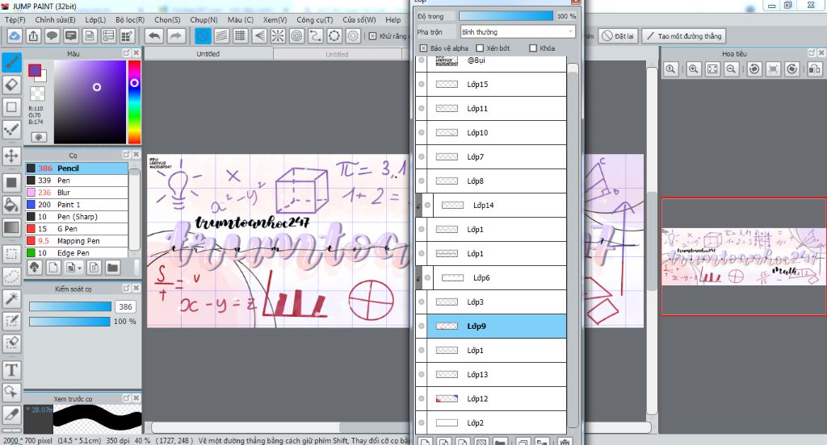Click the redo arrow button

pyautogui.click(x=176, y=35)
